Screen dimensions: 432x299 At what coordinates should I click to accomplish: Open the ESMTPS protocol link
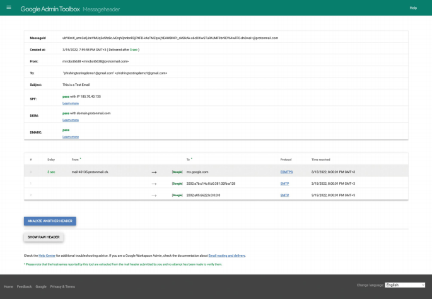[x=287, y=172]
